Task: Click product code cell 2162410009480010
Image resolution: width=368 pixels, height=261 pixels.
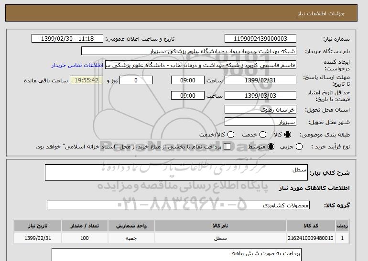Action: pyautogui.click(x=311, y=238)
